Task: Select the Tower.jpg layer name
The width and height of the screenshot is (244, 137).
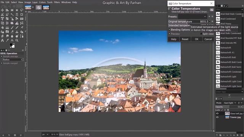Action: pos(235,117)
